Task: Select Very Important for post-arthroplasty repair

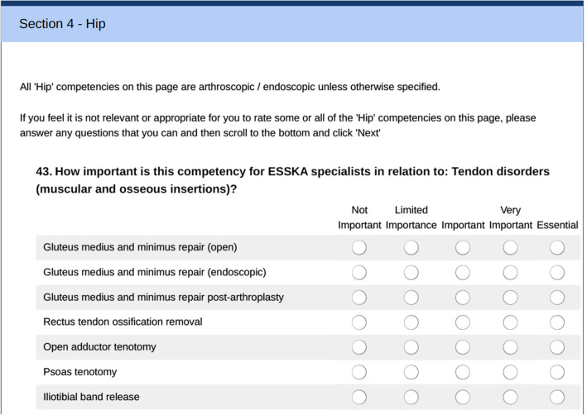Action: point(511,297)
